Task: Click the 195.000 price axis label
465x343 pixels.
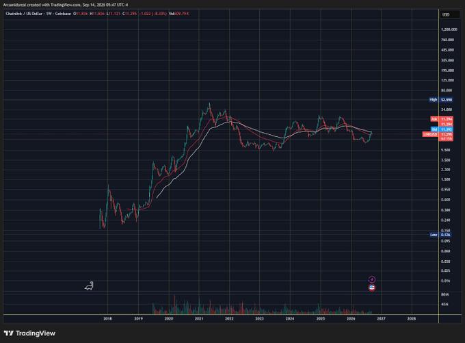Action: [447, 71]
